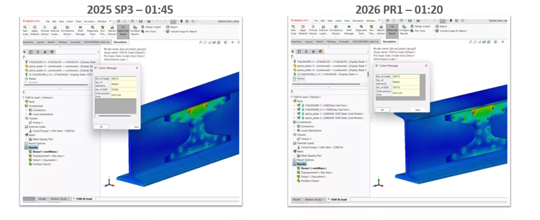Click OK in 2025 SP3 Solver Message
The height and width of the screenshot is (220, 540).
pyautogui.click(x=101, y=127)
